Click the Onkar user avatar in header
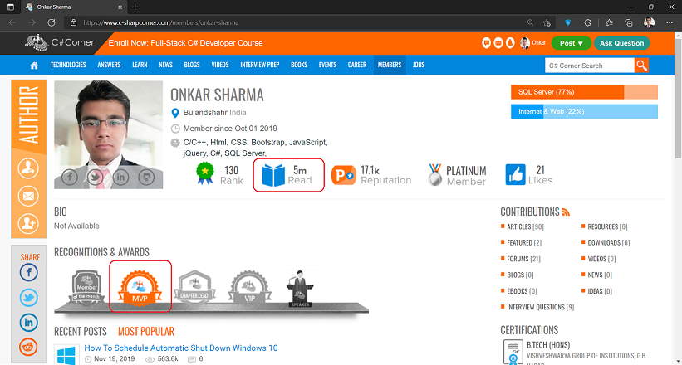682x365 pixels. (525, 43)
